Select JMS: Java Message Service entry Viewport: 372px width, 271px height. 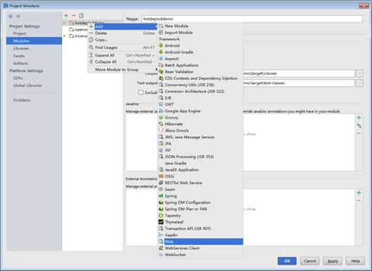coord(200,137)
